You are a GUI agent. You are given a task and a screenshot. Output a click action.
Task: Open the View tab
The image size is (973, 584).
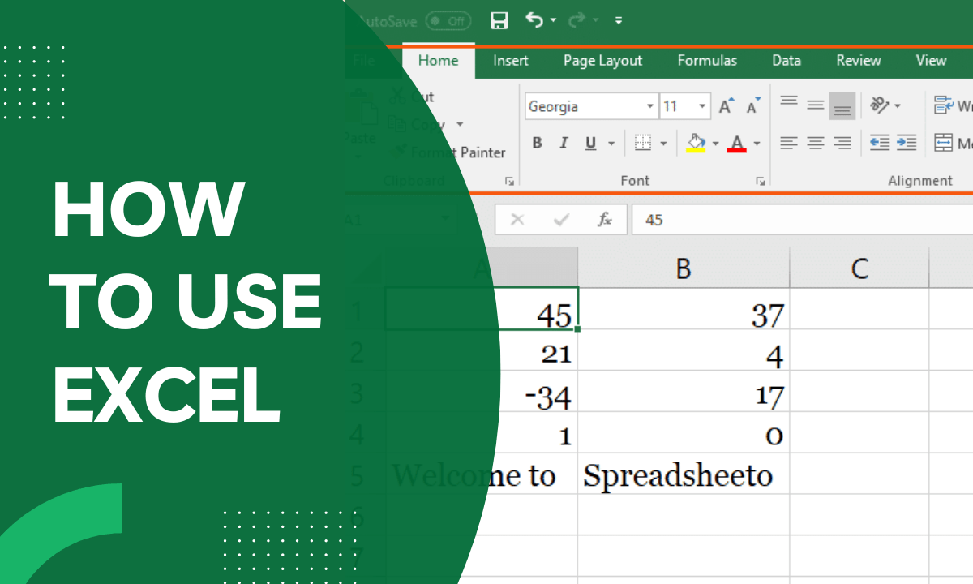[931, 61]
